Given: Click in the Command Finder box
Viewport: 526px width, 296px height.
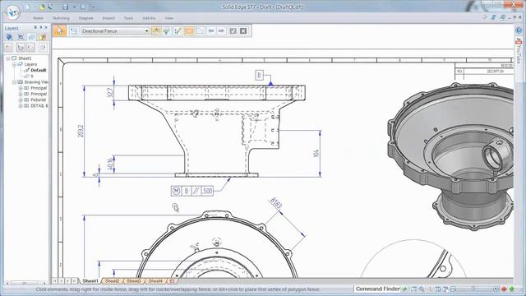Looking at the screenshot, I should pyautogui.click(x=378, y=289).
